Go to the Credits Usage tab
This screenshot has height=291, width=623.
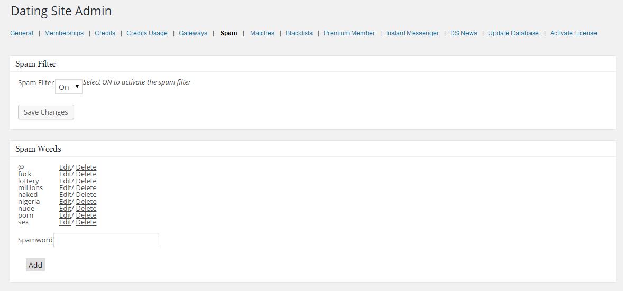point(147,33)
